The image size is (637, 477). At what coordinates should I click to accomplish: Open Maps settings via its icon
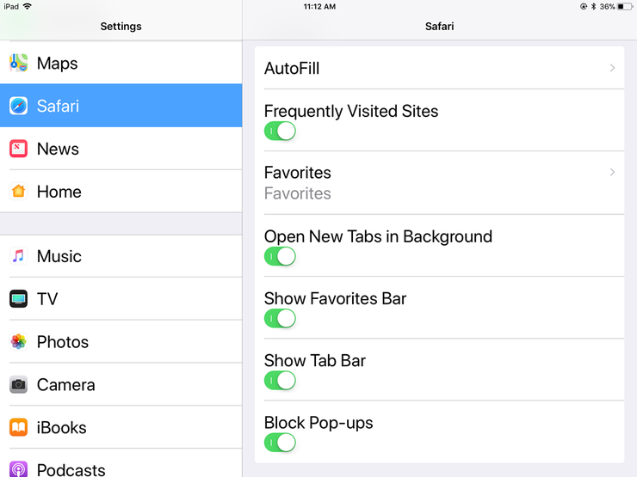(x=18, y=63)
